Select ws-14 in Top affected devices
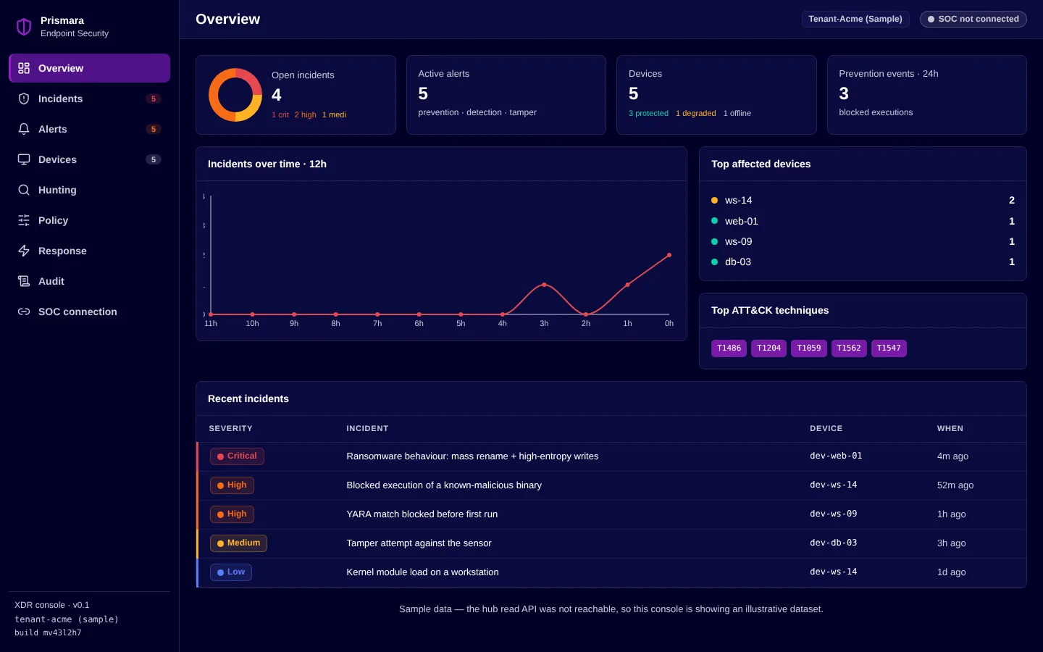The height and width of the screenshot is (652, 1043). (x=863, y=201)
